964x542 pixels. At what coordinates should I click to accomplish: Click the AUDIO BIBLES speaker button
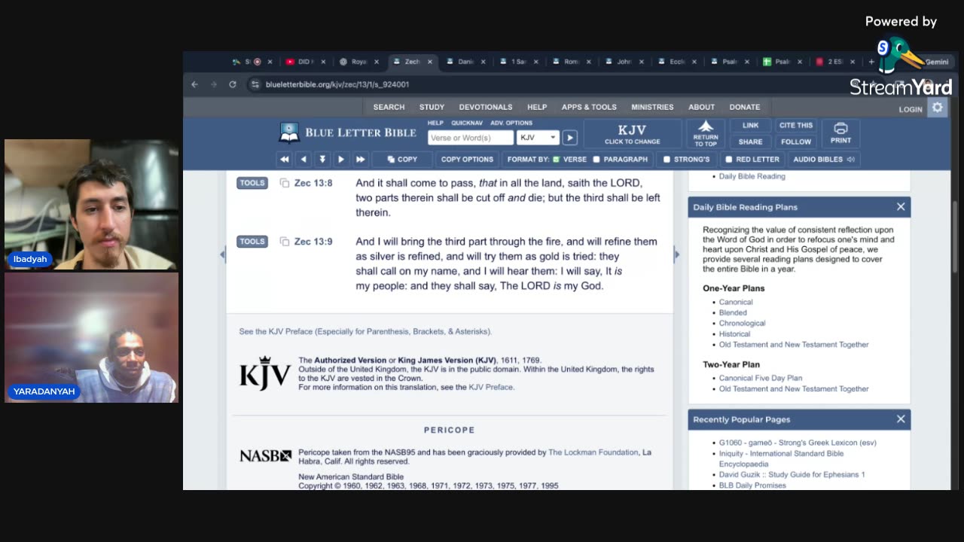(x=824, y=160)
